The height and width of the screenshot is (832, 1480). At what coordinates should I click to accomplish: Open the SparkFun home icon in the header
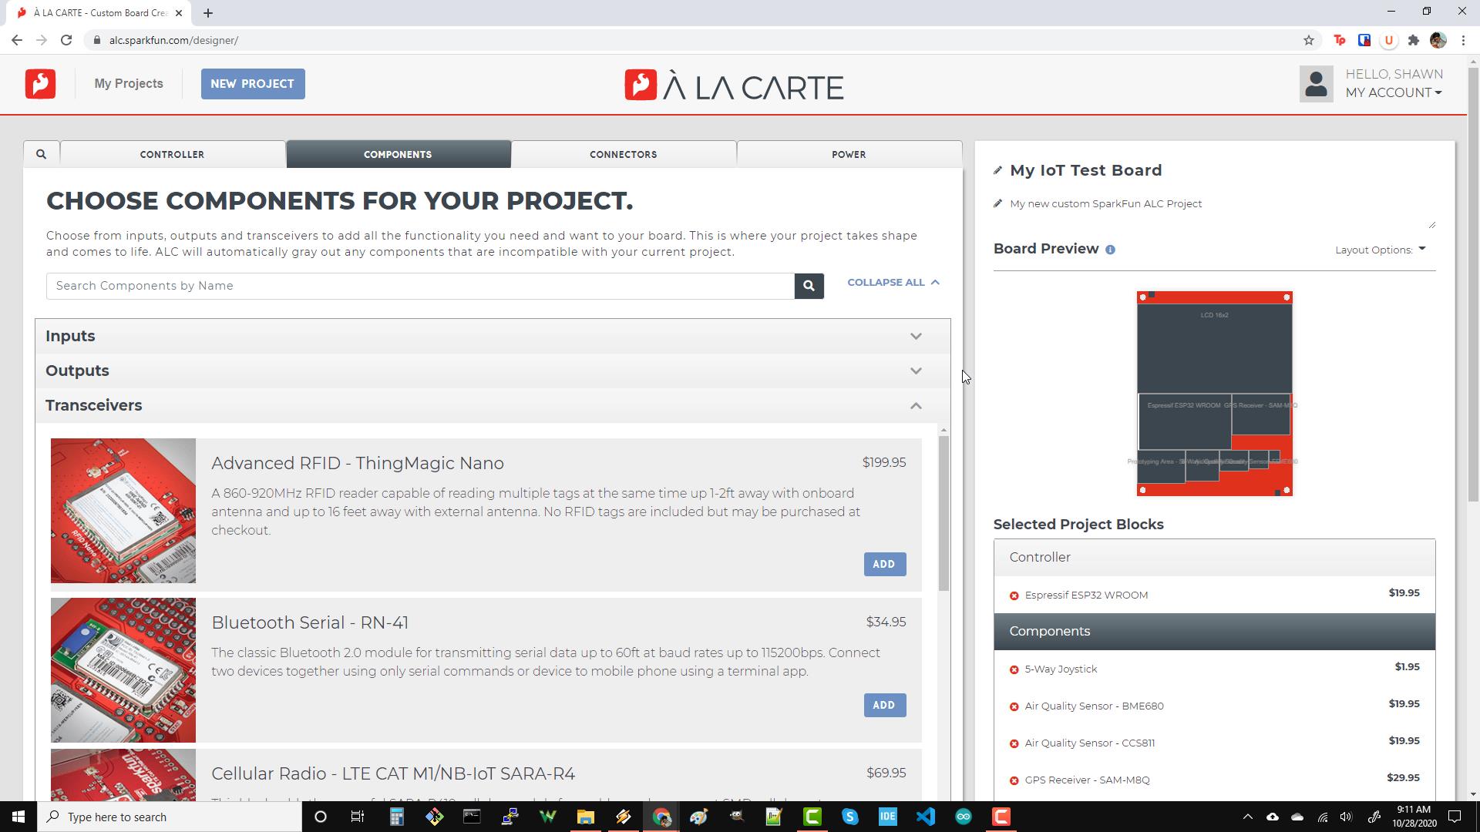(40, 83)
